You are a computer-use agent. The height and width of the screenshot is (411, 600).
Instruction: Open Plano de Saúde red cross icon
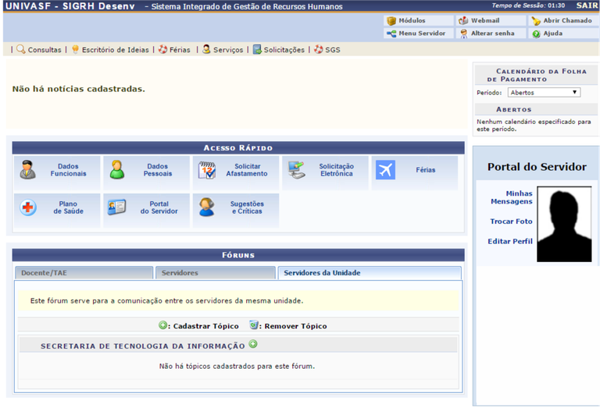pyautogui.click(x=28, y=207)
